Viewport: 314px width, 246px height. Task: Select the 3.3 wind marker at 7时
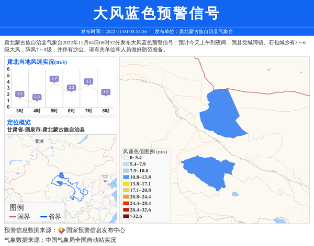[x=88, y=81]
